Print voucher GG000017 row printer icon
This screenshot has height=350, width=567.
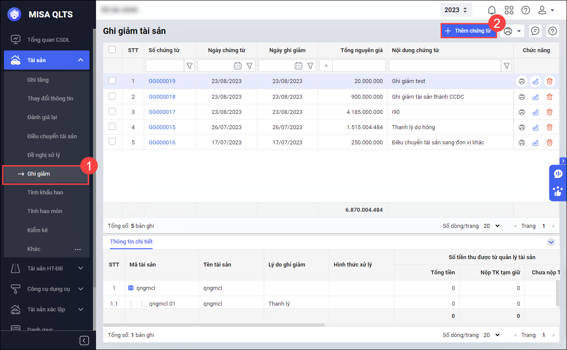522,112
